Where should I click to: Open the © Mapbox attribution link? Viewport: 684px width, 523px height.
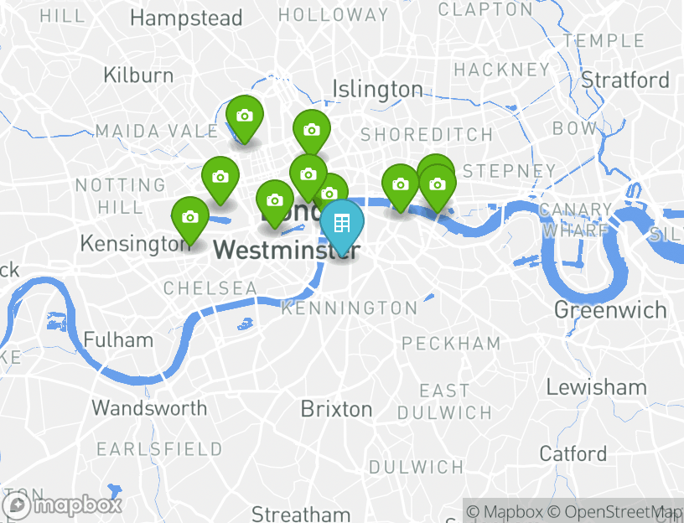[x=505, y=511]
